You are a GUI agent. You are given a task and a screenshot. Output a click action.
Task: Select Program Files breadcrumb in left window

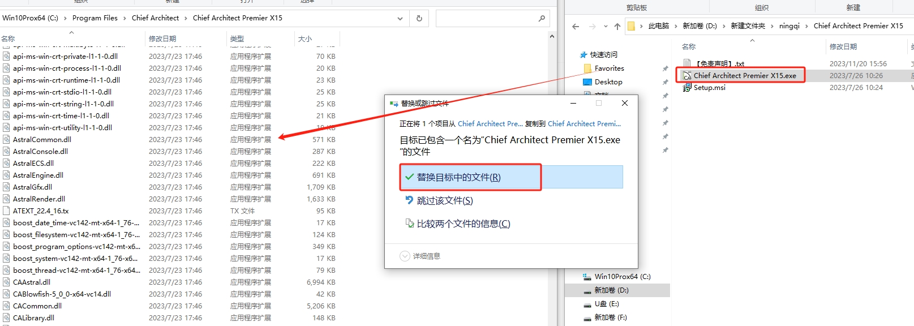tap(95, 18)
